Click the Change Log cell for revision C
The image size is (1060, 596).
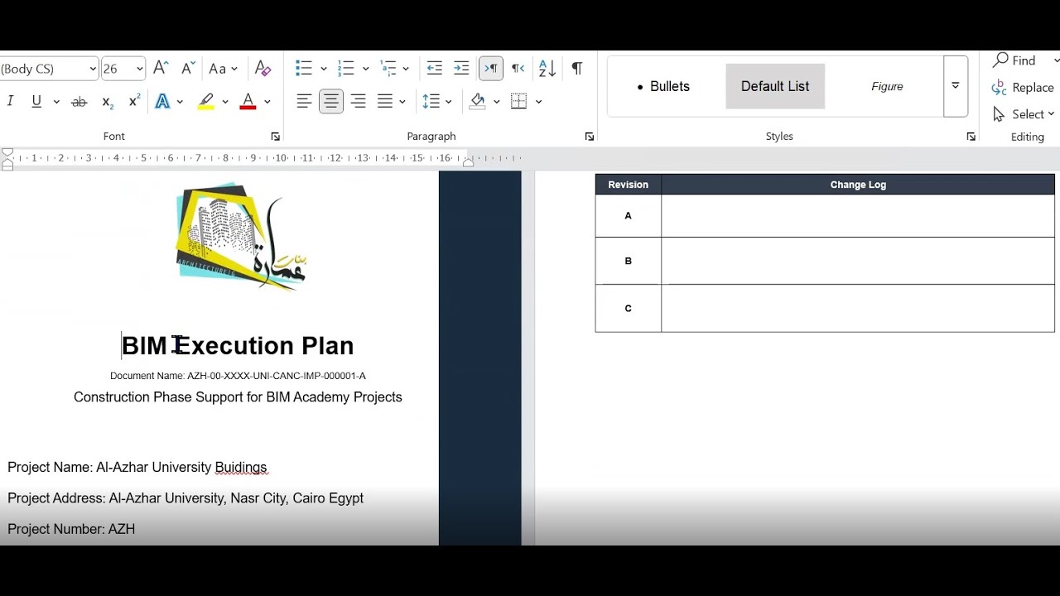point(858,309)
